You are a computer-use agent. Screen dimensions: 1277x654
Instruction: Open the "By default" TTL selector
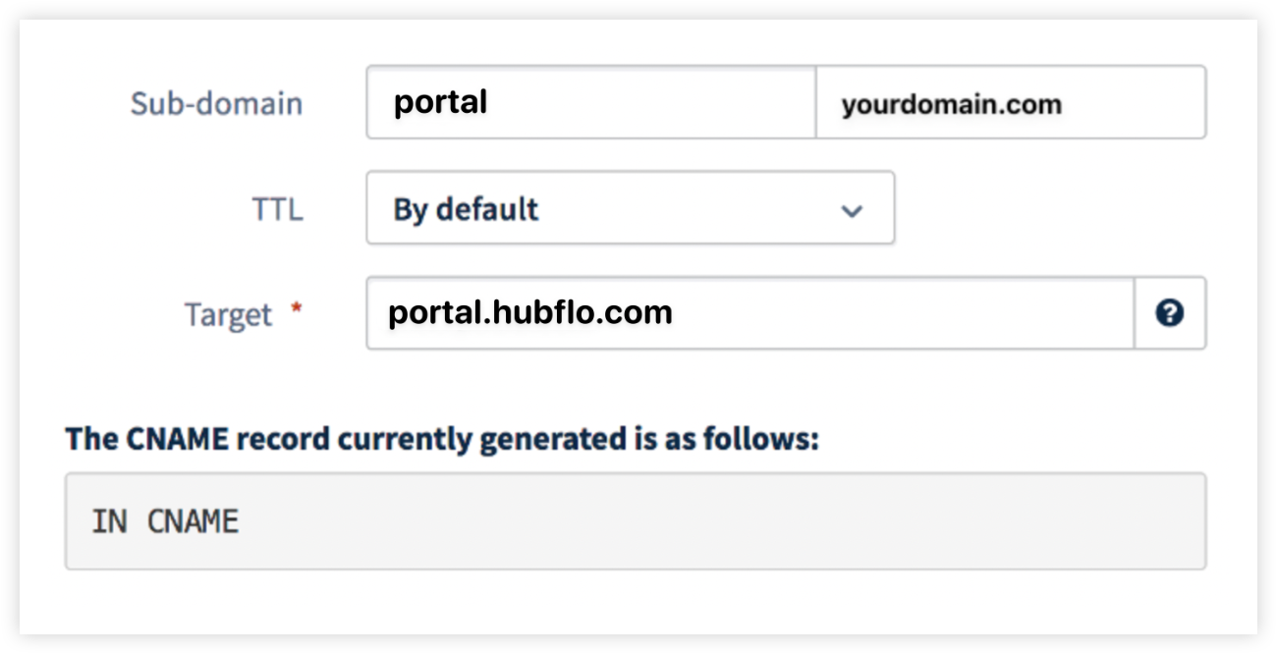[630, 207]
